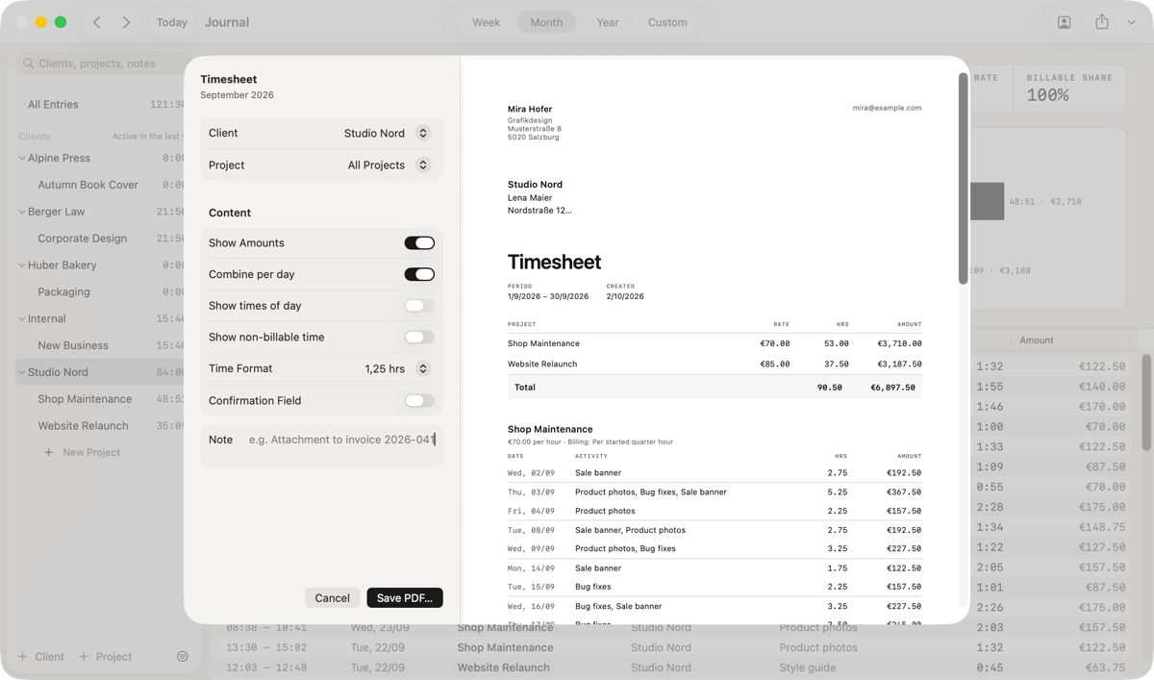1154x680 pixels.
Task: Select Autumn Book Cover project
Action: [x=88, y=185]
